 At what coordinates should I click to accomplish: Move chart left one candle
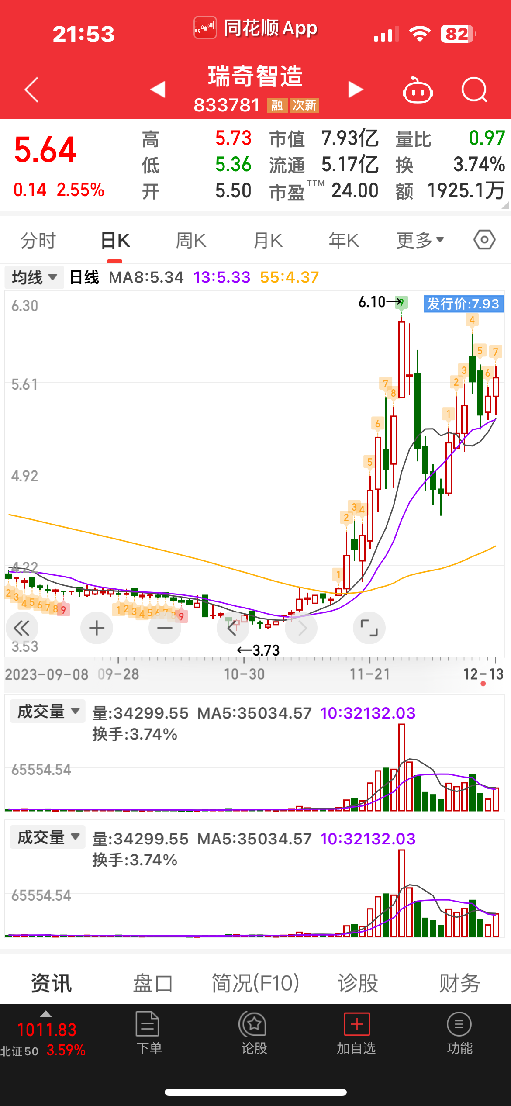coord(233,628)
